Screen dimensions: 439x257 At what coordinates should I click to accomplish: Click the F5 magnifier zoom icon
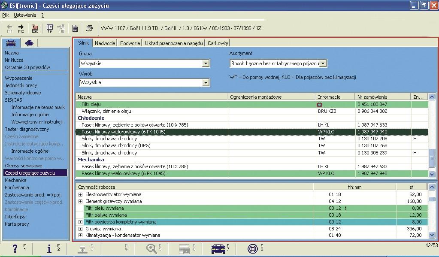(x=151, y=248)
